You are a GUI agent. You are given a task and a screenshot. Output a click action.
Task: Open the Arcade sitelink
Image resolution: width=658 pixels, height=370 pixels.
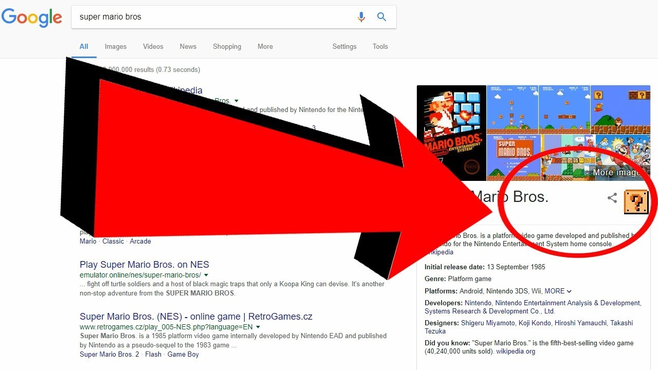coord(140,241)
